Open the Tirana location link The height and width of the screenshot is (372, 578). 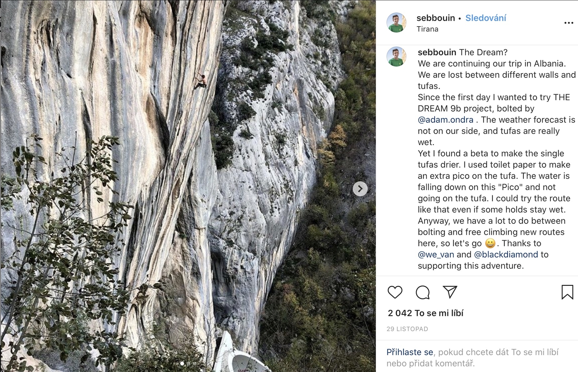(427, 29)
